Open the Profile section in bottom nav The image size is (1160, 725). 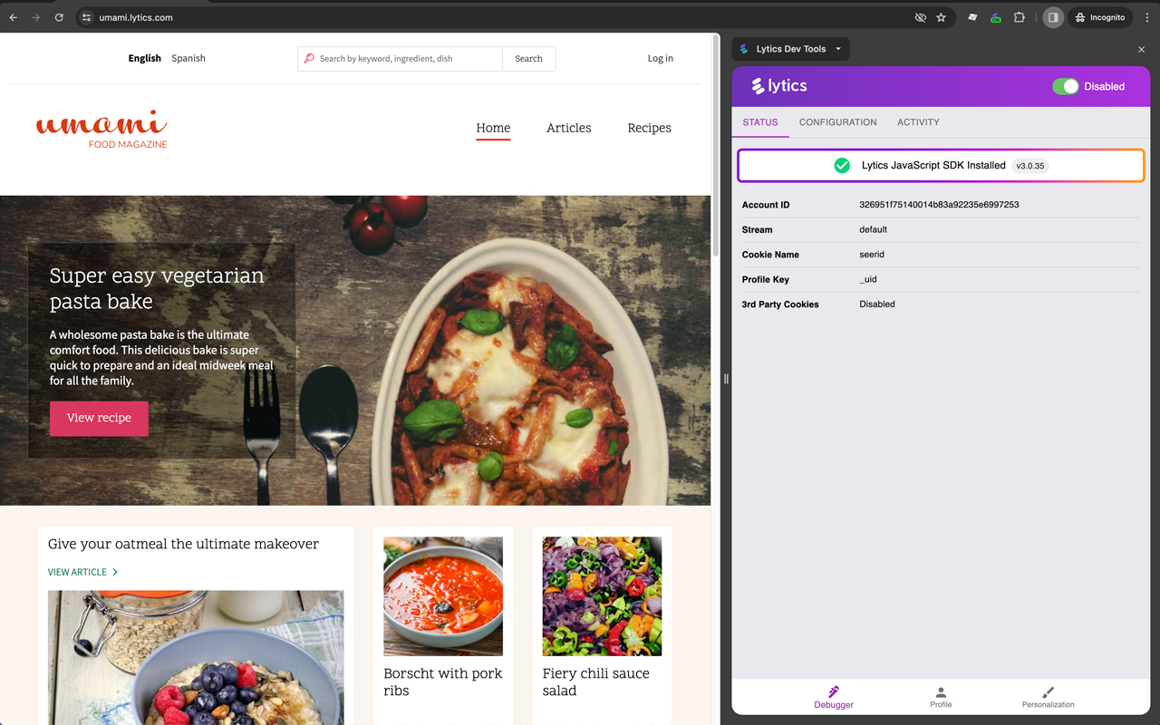click(941, 697)
